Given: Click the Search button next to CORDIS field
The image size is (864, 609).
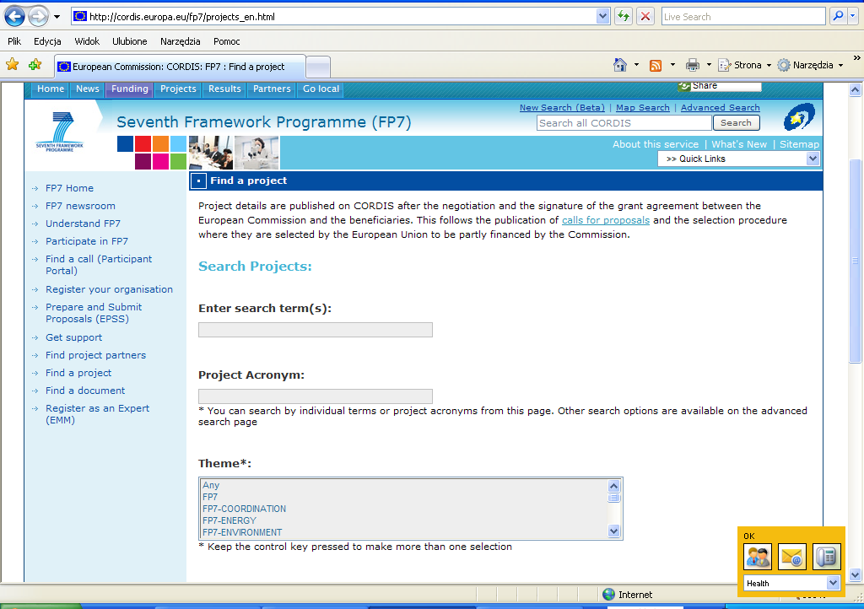Looking at the screenshot, I should pos(736,123).
